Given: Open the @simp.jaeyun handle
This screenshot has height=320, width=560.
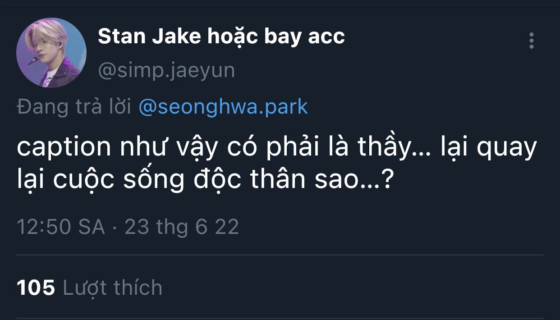Looking at the screenshot, I should (x=166, y=71).
